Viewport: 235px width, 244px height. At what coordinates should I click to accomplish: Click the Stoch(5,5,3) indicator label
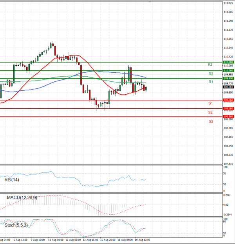[x=16, y=225]
